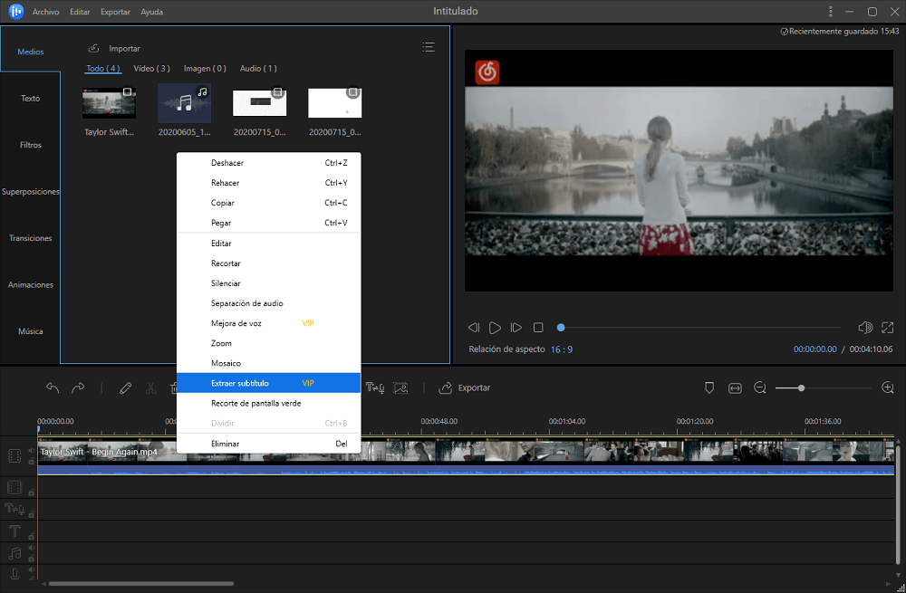This screenshot has width=906, height=593.
Task: Lock the main video track
Action: [32, 461]
